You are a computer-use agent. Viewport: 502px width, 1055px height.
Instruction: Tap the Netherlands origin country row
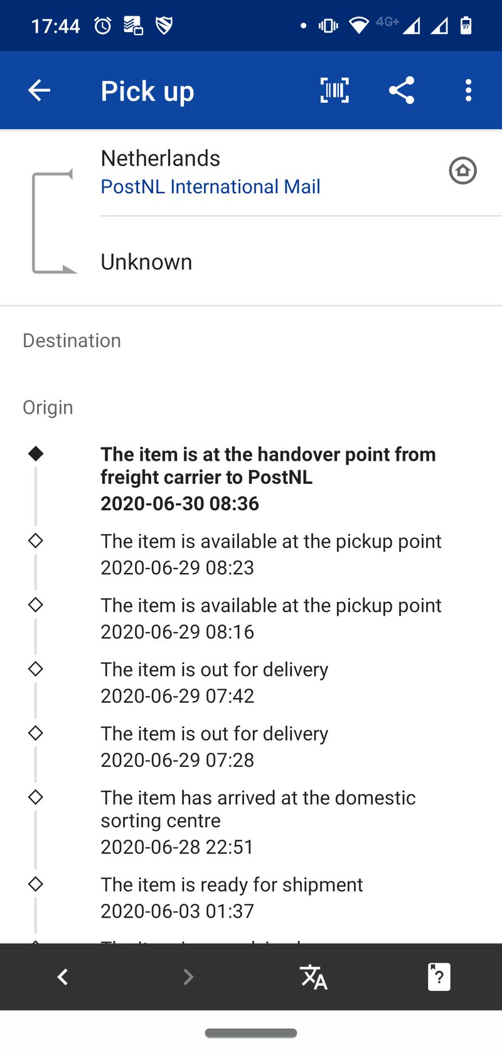(x=160, y=158)
